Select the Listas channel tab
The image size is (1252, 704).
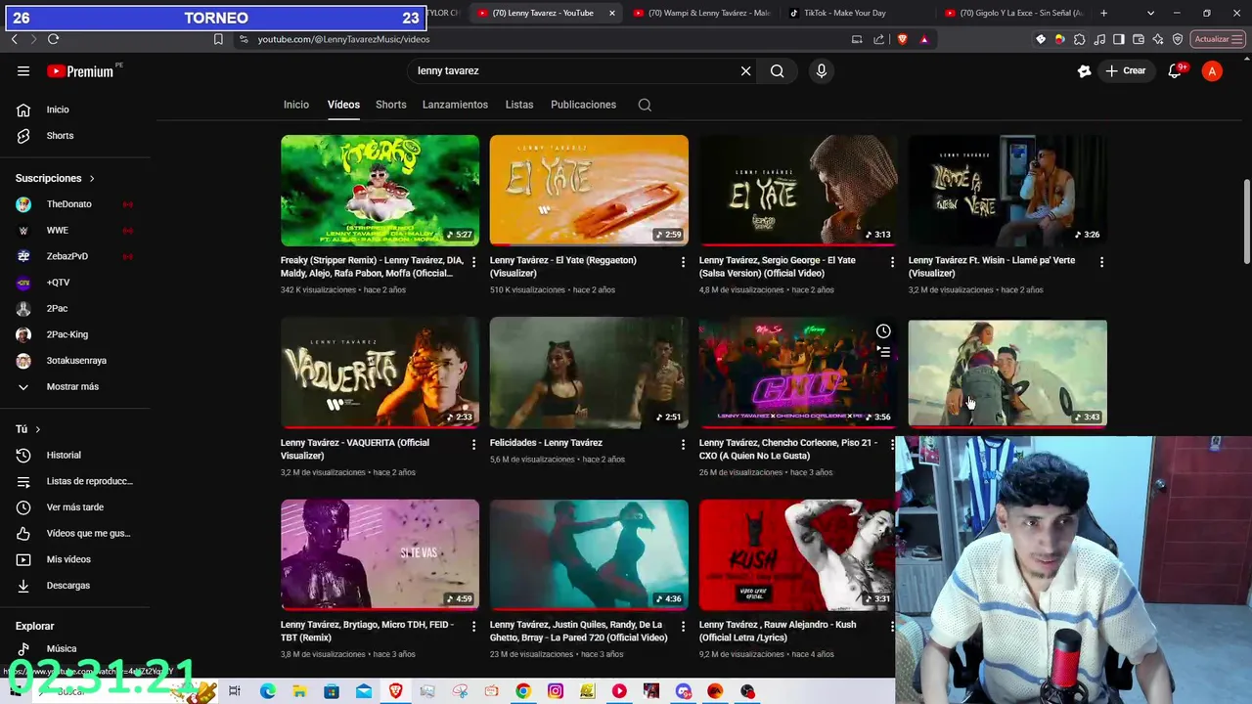coord(519,105)
